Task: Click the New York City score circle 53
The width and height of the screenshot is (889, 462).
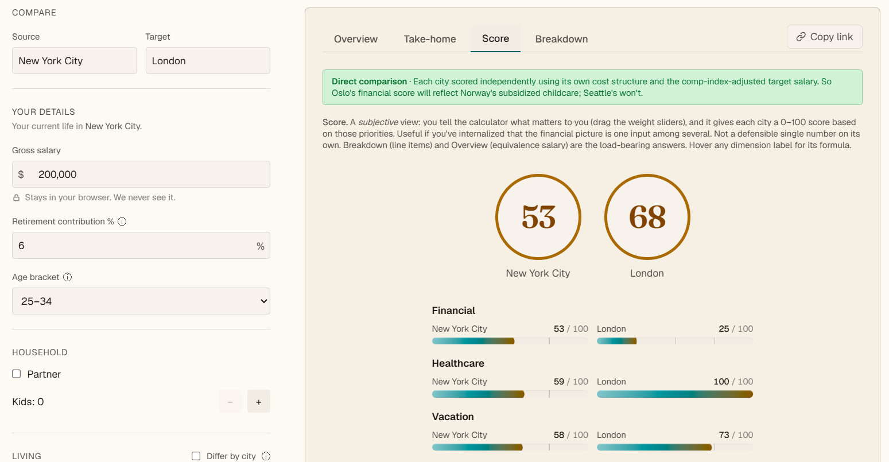Action: (538, 217)
